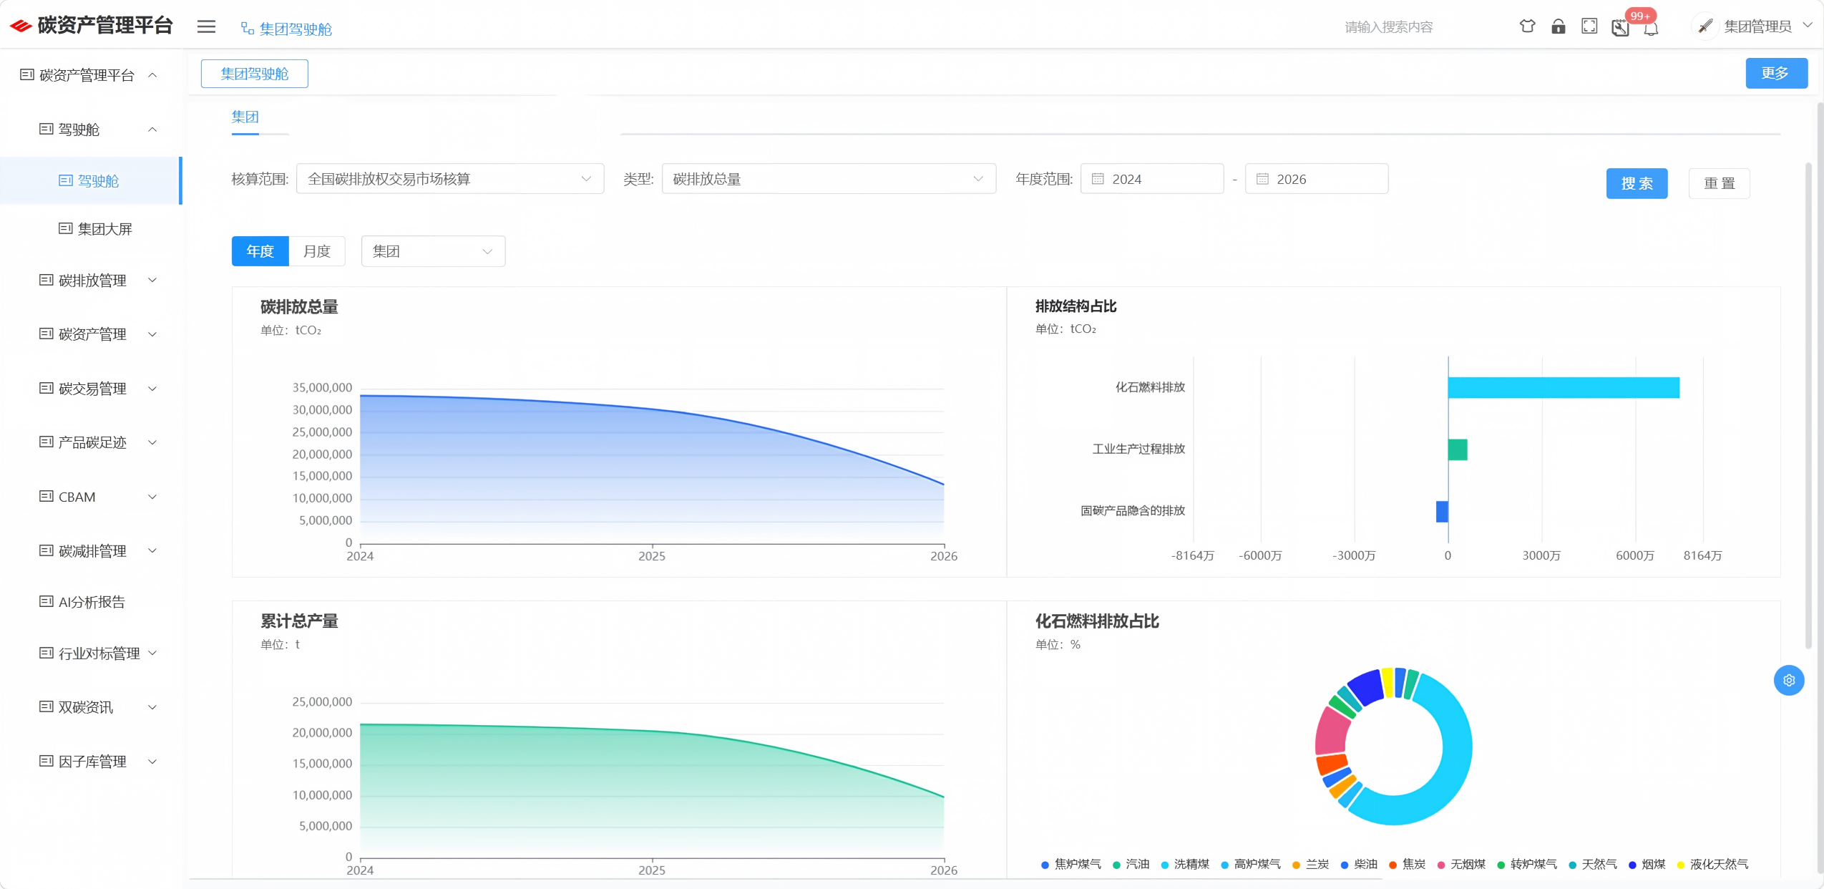Toggle 兰炭 legend entry
This screenshot has width=1824, height=889.
[x=1310, y=864]
